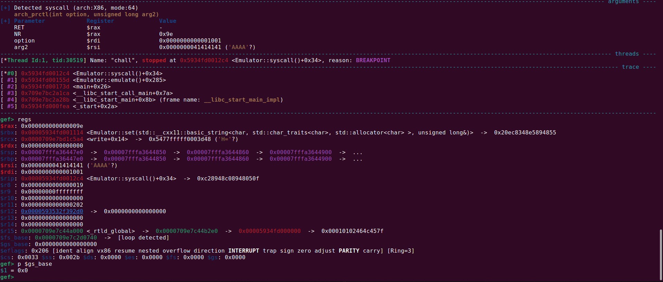
Task: Click $r8 value 0x0000000000000019
Action: [x=52, y=185]
